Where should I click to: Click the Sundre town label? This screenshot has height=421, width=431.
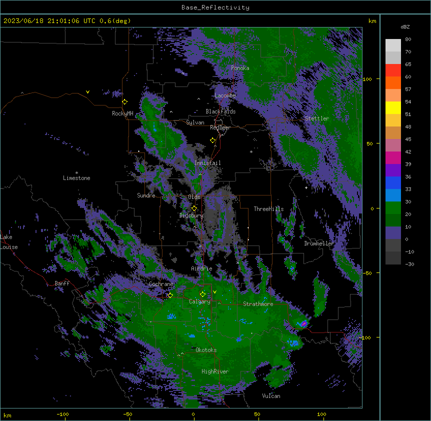click(146, 195)
